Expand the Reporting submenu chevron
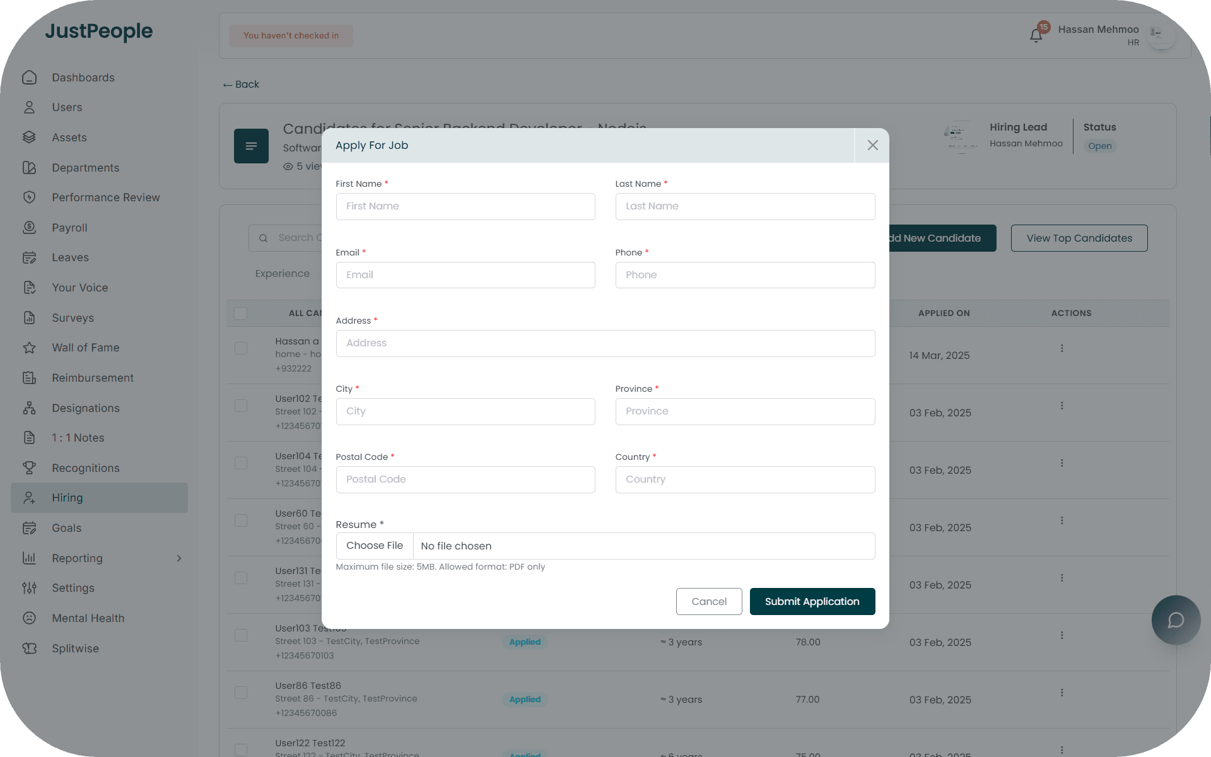The height and width of the screenshot is (757, 1211). [x=179, y=558]
